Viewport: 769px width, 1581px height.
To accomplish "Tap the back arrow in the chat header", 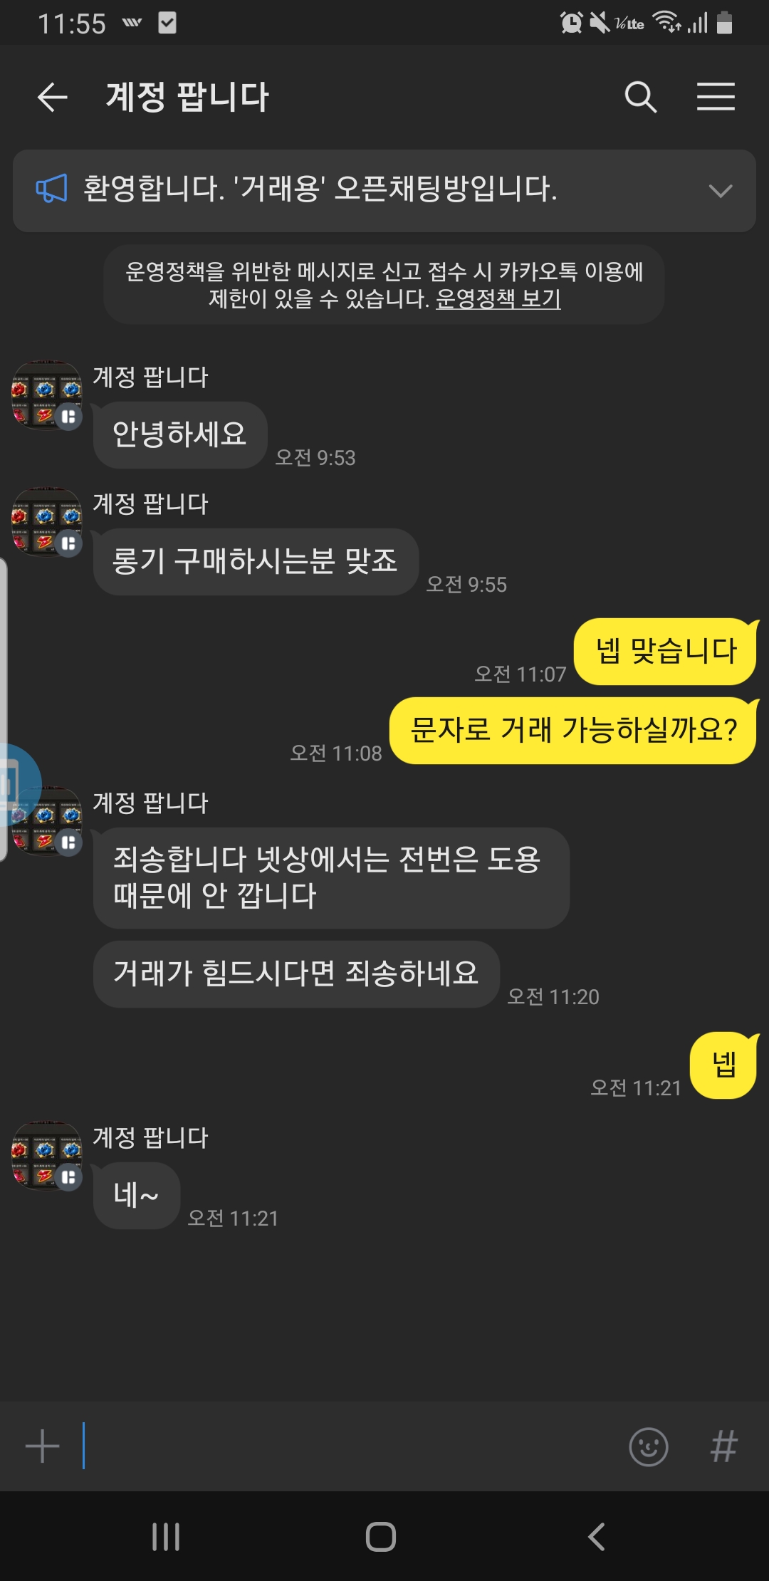I will tap(52, 97).
